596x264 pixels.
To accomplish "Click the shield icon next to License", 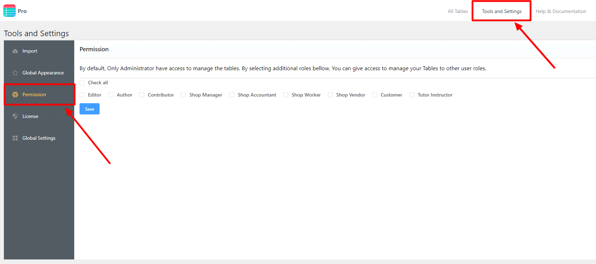I will pyautogui.click(x=15, y=116).
